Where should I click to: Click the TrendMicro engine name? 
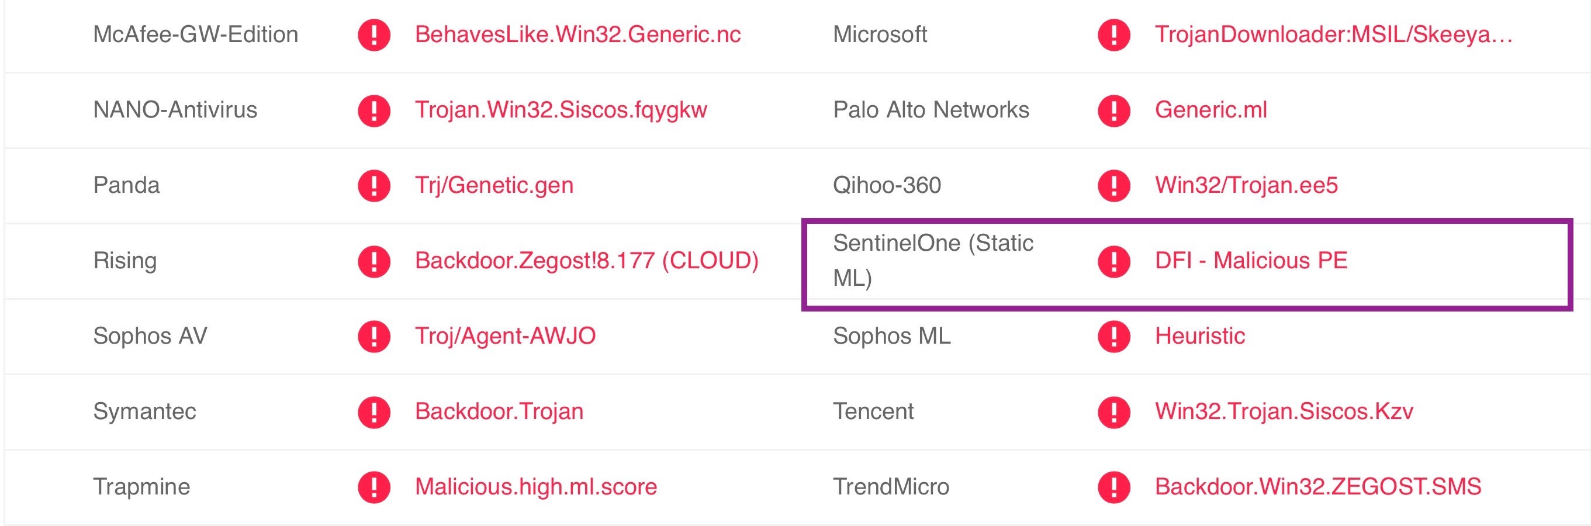pyautogui.click(x=891, y=486)
